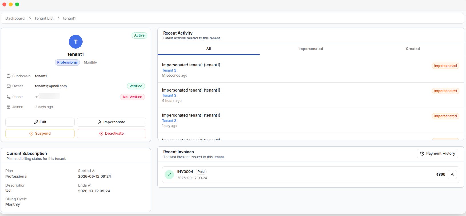Click the first chevron separator after Dashboard

click(30, 18)
